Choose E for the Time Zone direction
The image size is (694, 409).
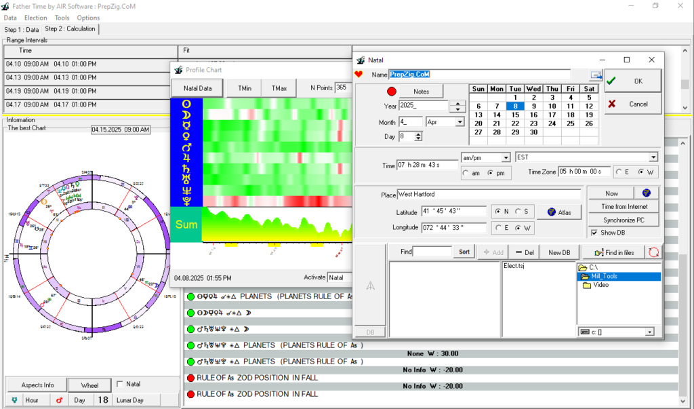pyautogui.click(x=619, y=172)
